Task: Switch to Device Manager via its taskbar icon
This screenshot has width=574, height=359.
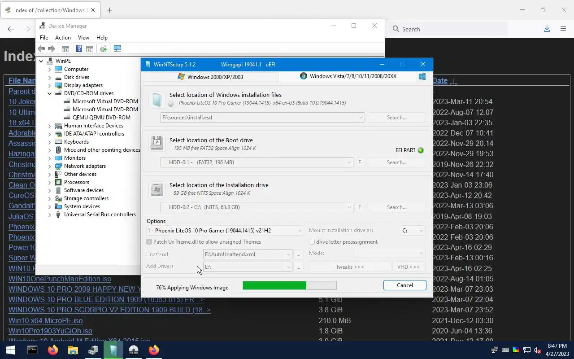Action: coord(93,350)
